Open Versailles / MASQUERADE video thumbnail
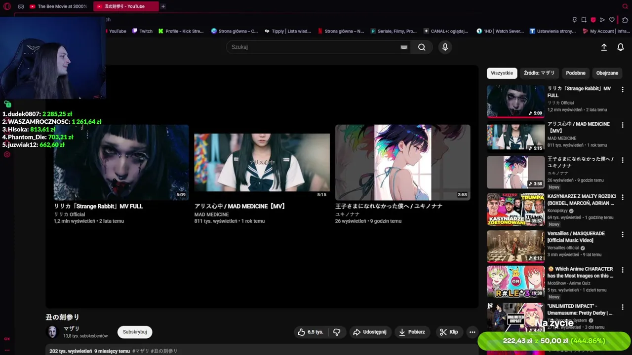This screenshot has height=355, width=632. click(515, 247)
